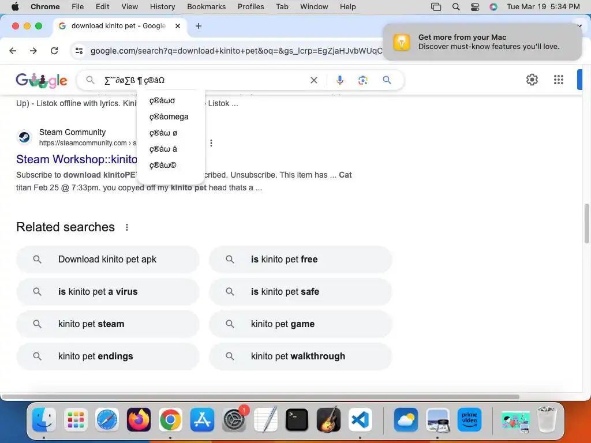Reload the current page
This screenshot has width=591, height=443.
54,51
